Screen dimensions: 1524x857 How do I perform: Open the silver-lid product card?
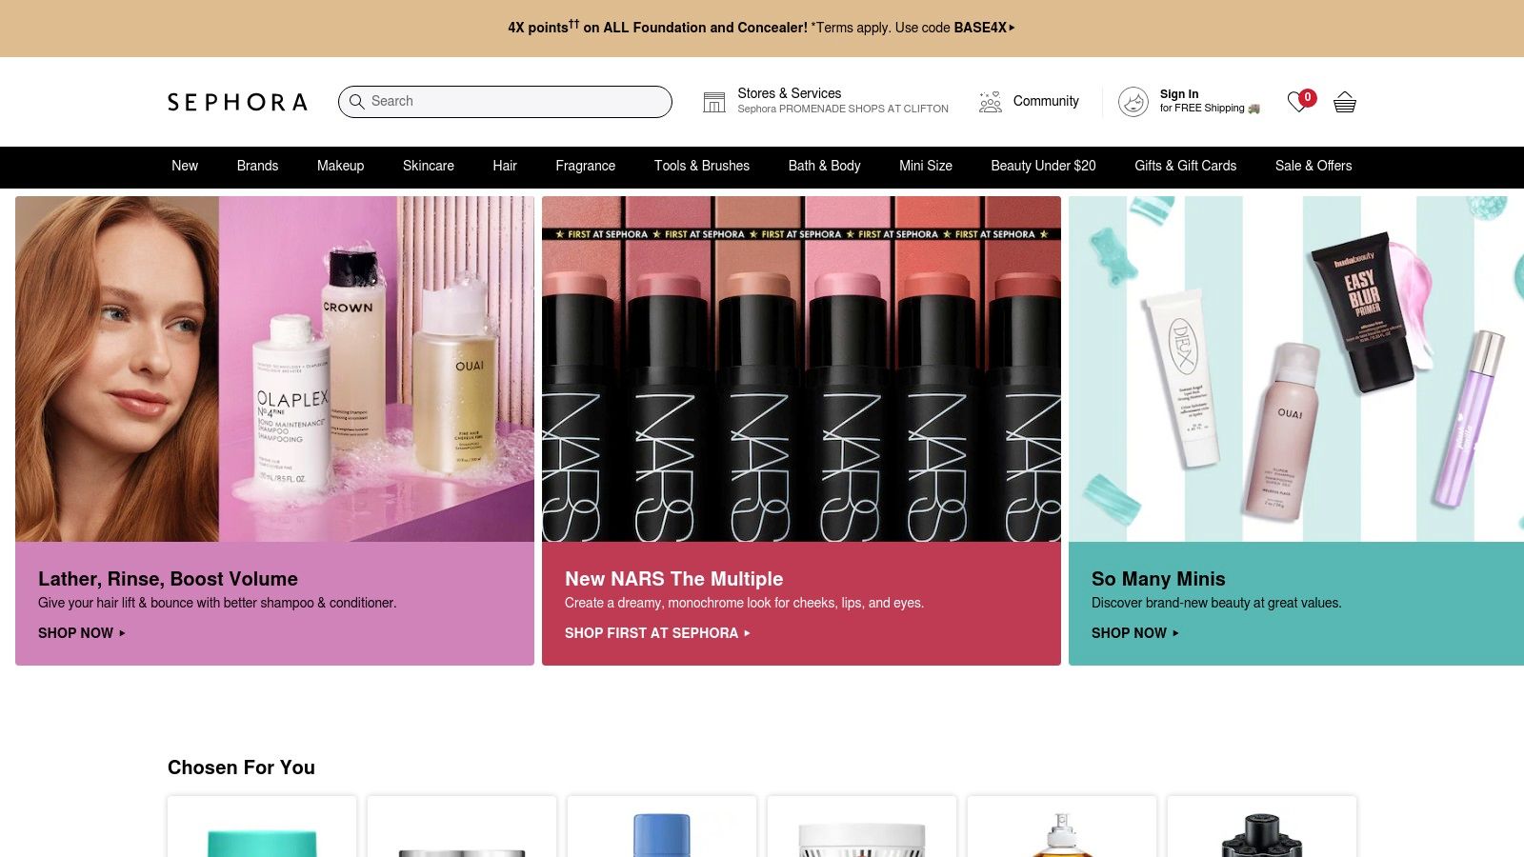(462, 827)
